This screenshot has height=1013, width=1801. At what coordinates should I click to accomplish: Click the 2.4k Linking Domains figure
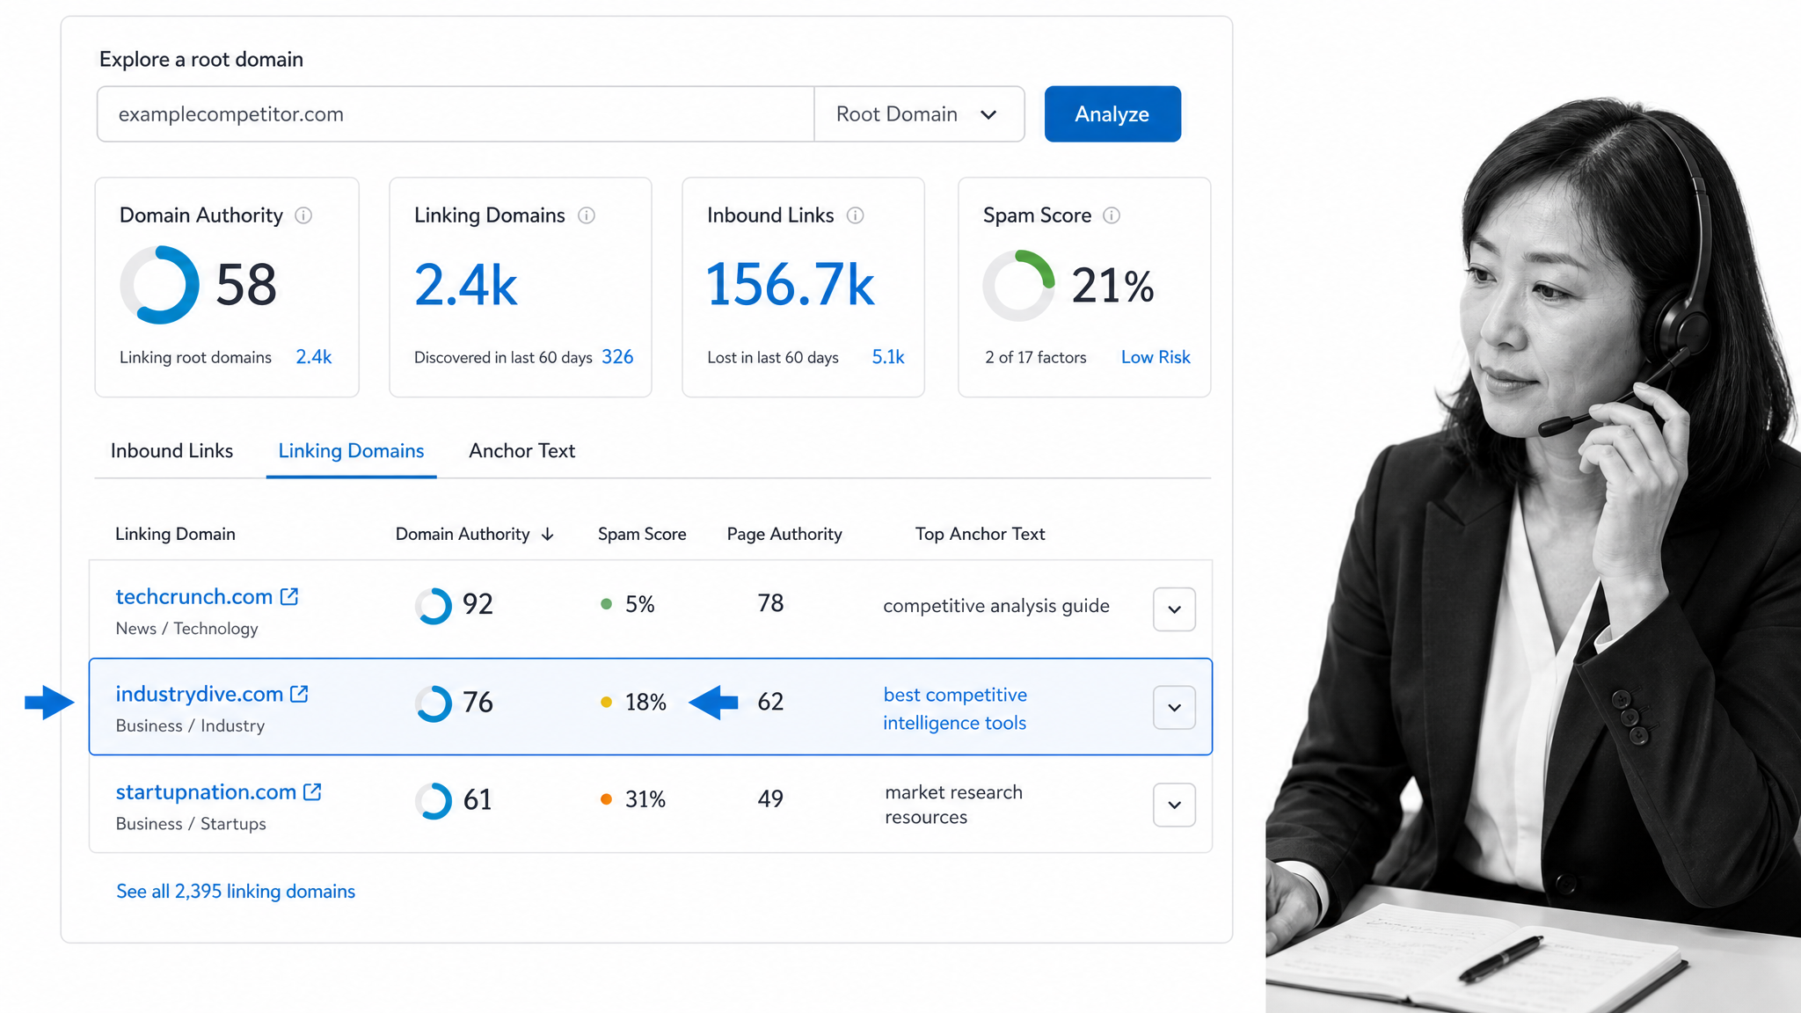pos(466,286)
